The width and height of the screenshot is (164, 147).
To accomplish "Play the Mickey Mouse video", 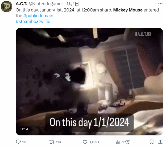I will pos(89,82).
